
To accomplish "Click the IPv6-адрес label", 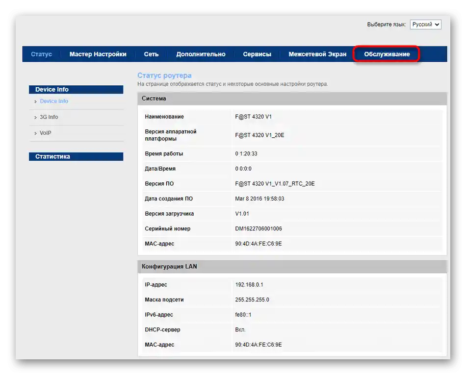I will click(159, 315).
